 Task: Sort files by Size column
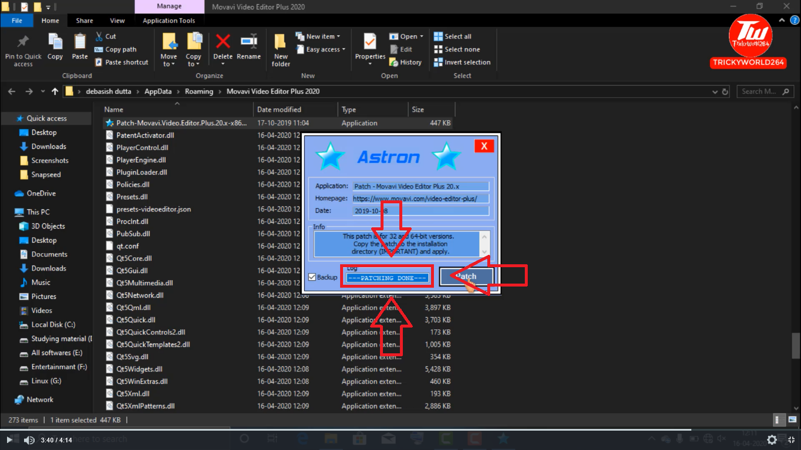point(431,110)
